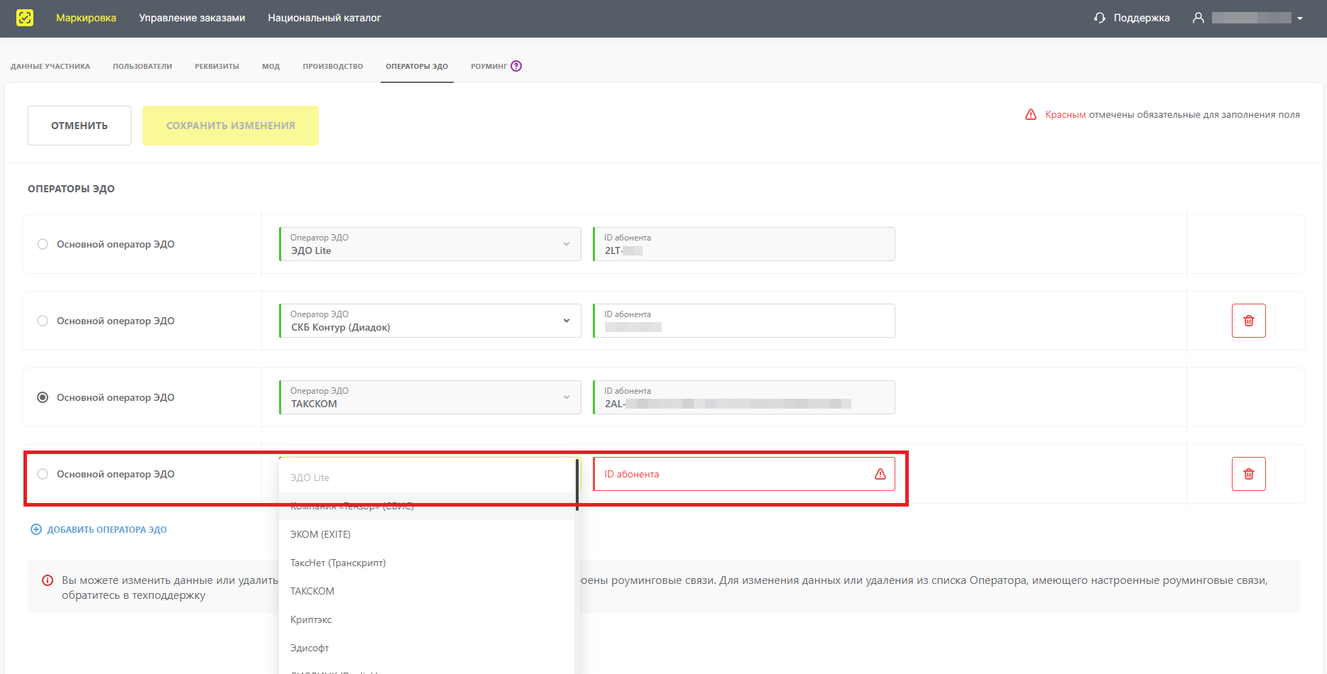Select СКБ Контур row as main operator
Viewport: 1327px width, 674px height.
[43, 321]
